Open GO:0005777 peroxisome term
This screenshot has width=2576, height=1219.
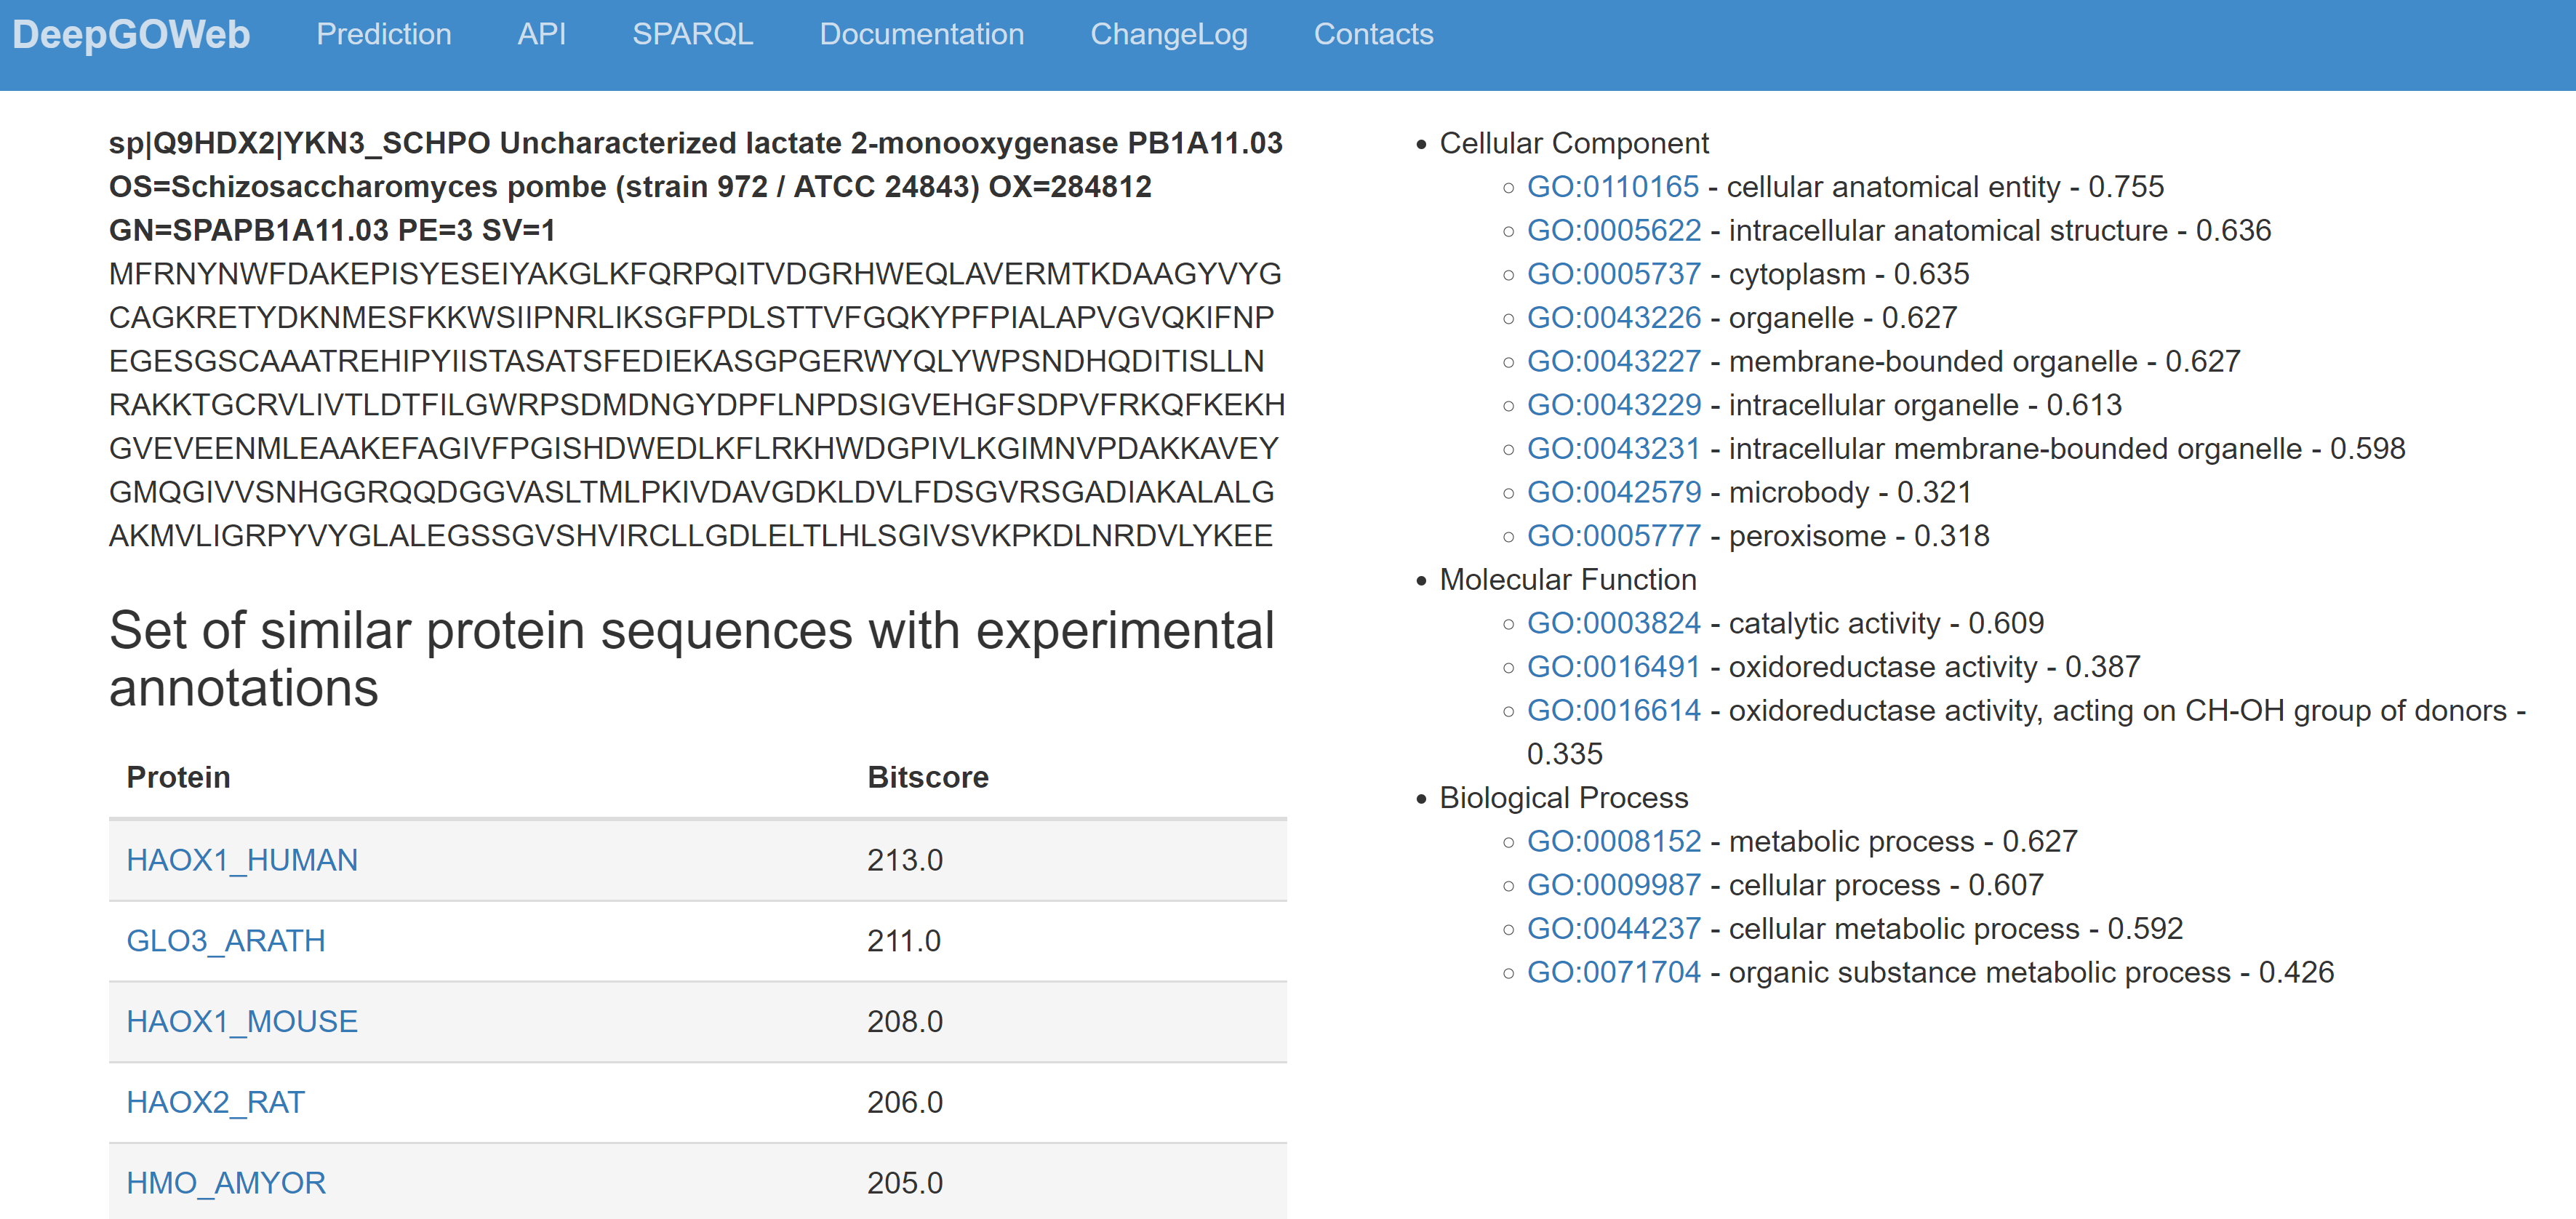(x=1613, y=535)
